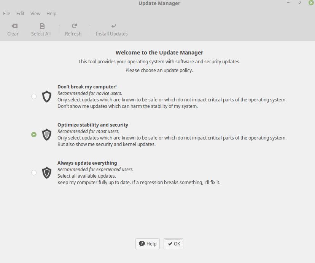The image size is (315, 263).
Task: Select the Optimize stability and security radio button
Action: [x=34, y=135]
